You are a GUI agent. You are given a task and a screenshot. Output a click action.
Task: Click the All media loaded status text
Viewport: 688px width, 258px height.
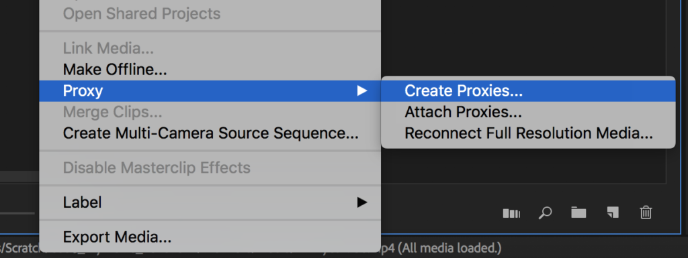point(448,249)
